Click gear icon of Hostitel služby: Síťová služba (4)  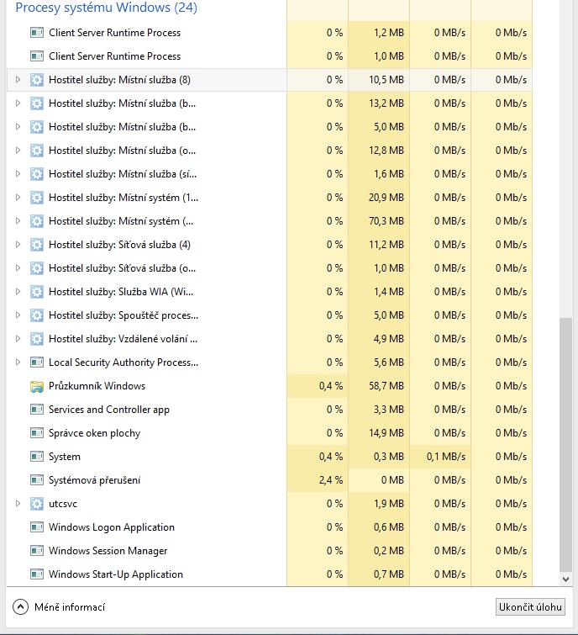tap(37, 245)
